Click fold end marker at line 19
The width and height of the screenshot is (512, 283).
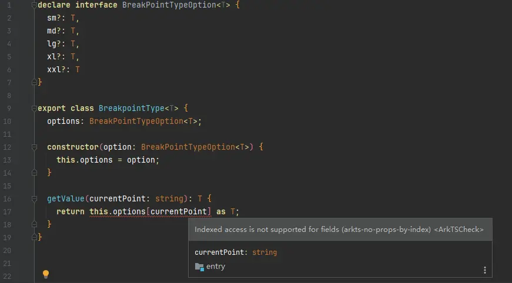(x=34, y=237)
